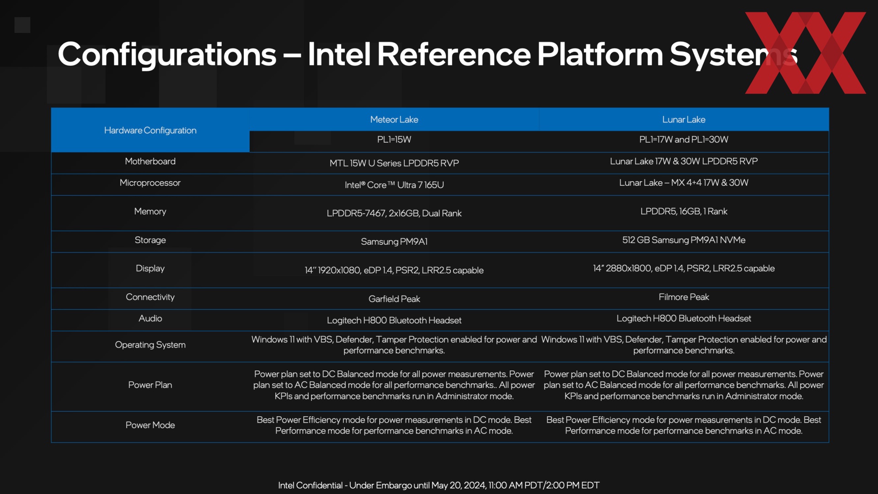Click the 'Motherboard' row label
This screenshot has width=878, height=494.
(150, 161)
